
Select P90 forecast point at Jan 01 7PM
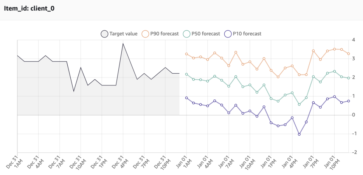313,51
